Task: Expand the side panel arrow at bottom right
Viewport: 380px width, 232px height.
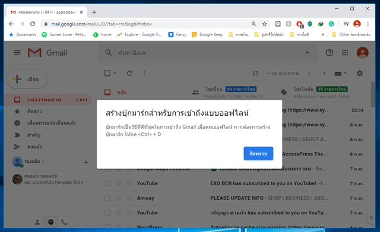Action: tap(371, 217)
